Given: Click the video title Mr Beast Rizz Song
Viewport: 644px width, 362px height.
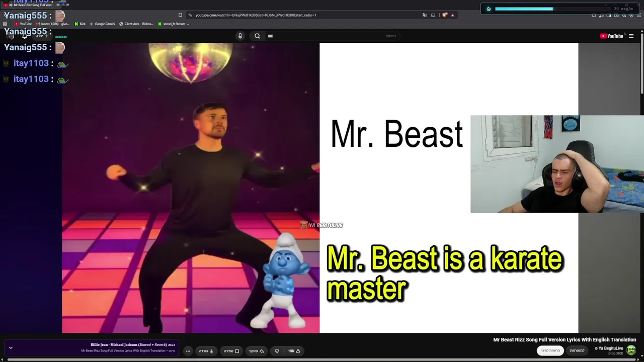Looking at the screenshot, I should tap(565, 340).
